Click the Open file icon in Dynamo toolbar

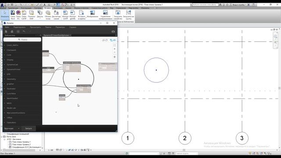click(x=12, y=32)
